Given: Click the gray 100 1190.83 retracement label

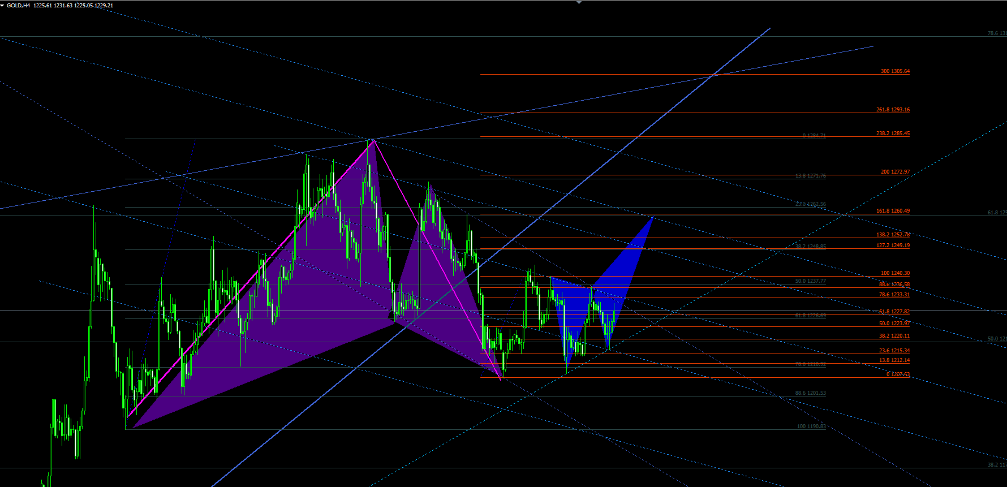Looking at the screenshot, I should 811,426.
